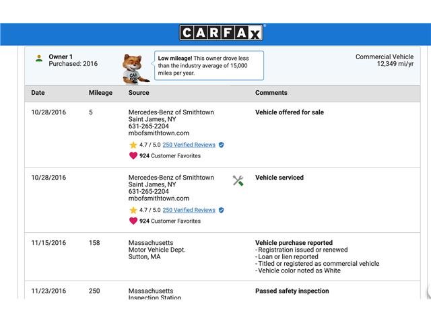Click mbofsmithtown.com in the first record
This screenshot has width=431, height=323.
tap(159, 133)
